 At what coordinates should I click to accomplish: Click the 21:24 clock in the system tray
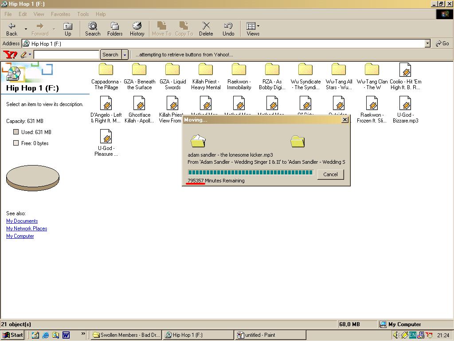pos(443,335)
